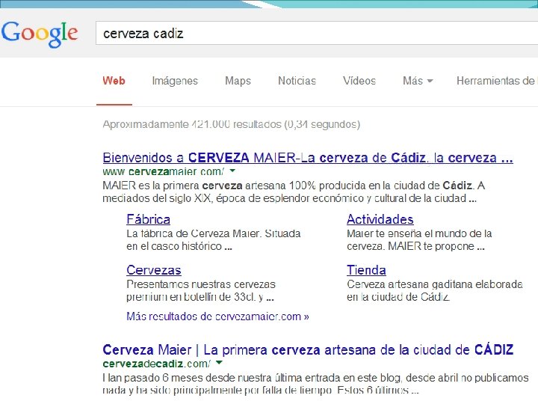
Task: Click the green URL www.cervezamaier.com/
Action: 164,171
